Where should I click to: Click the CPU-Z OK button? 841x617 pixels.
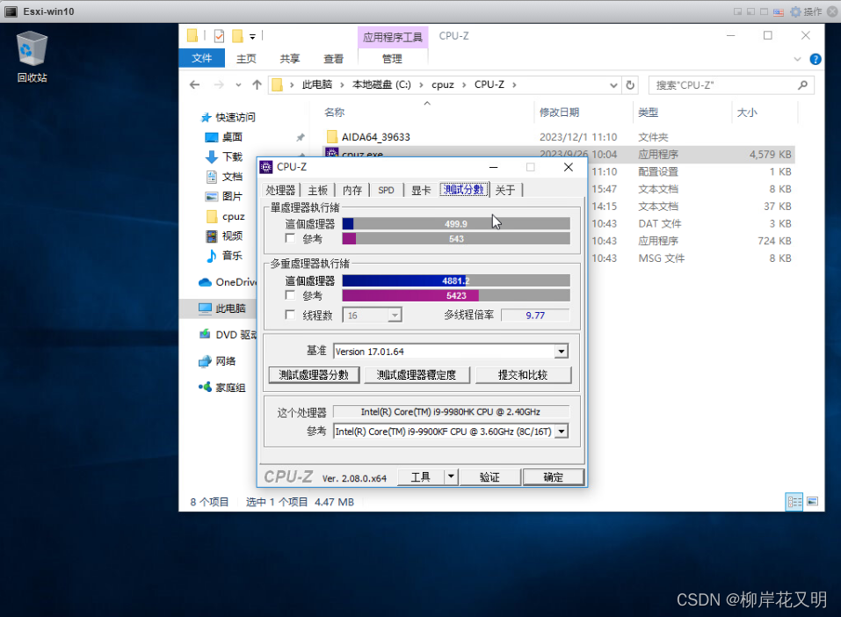553,477
